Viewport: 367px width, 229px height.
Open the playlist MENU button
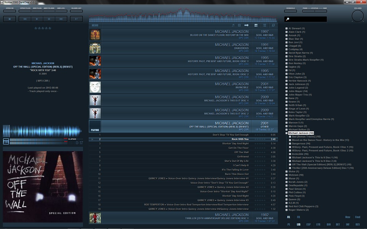point(95,25)
